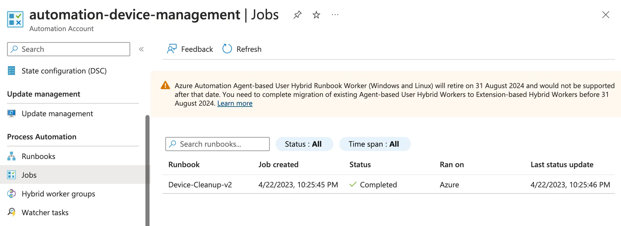
Task: Pin the Jobs blade to dashboard
Action: [297, 15]
